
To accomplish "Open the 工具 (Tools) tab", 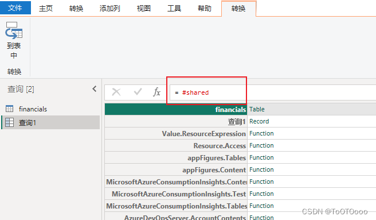I will pos(174,9).
